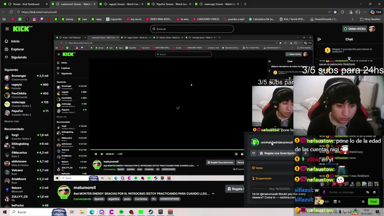
Task: Click Obtén KICKs button
Action: pos(355,29)
